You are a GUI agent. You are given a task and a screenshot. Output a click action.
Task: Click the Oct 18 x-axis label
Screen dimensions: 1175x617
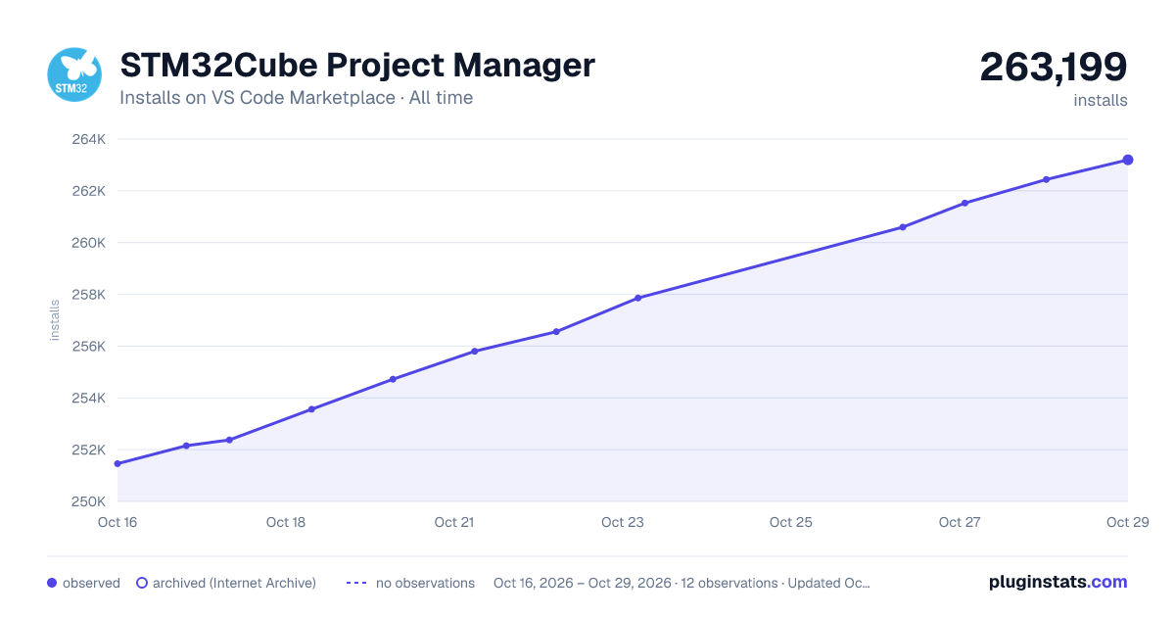tap(286, 522)
